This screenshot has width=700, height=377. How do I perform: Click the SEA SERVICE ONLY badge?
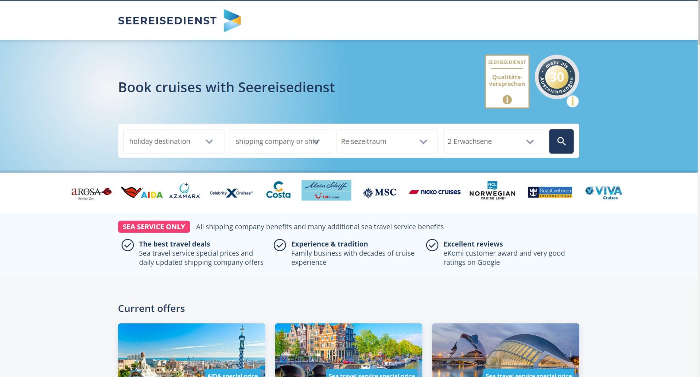click(154, 227)
